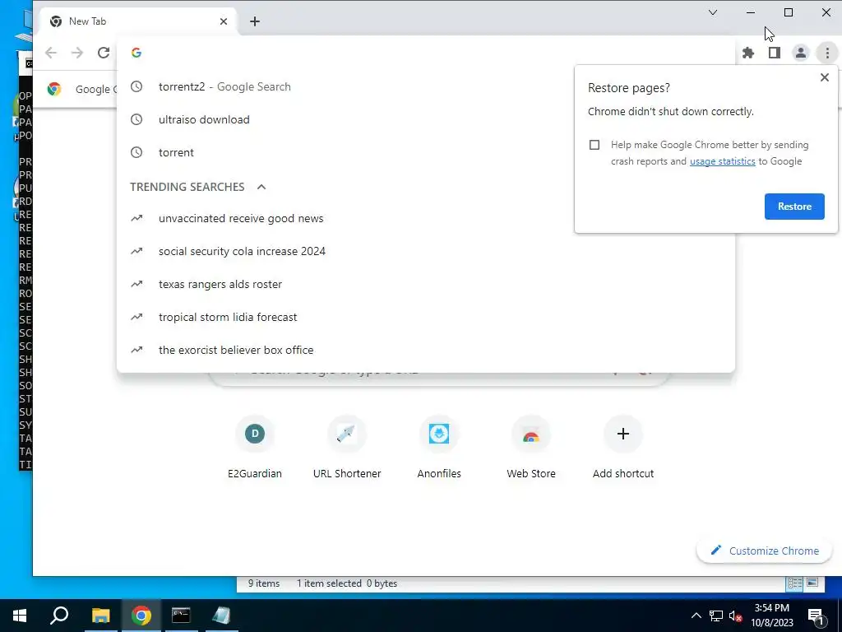
Task: Show hidden system tray icons
Action: click(696, 616)
